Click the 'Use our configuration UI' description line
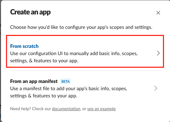This screenshot has height=122, width=170. [74, 53]
